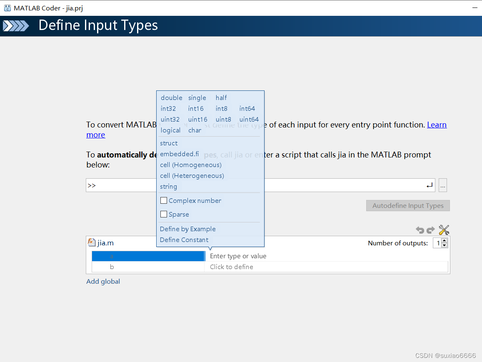Enable the Sparse checkbox
Screen dimensions: 482x362
164,214
